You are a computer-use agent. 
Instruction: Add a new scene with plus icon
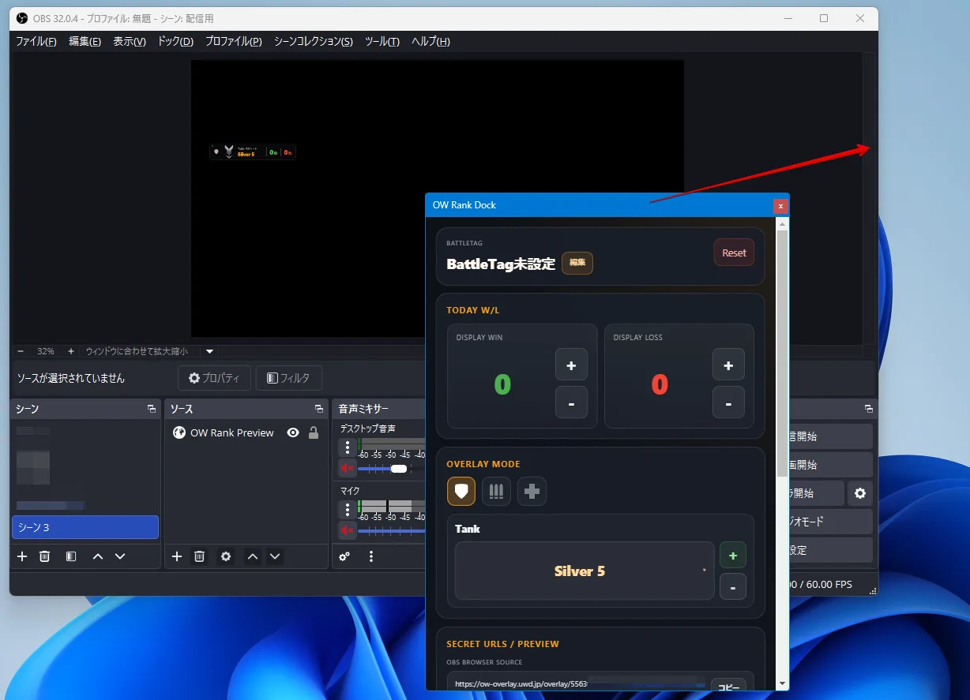point(22,556)
